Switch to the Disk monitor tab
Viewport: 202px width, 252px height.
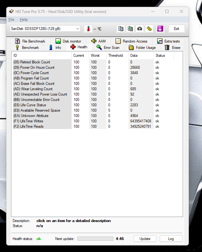tap(68, 41)
